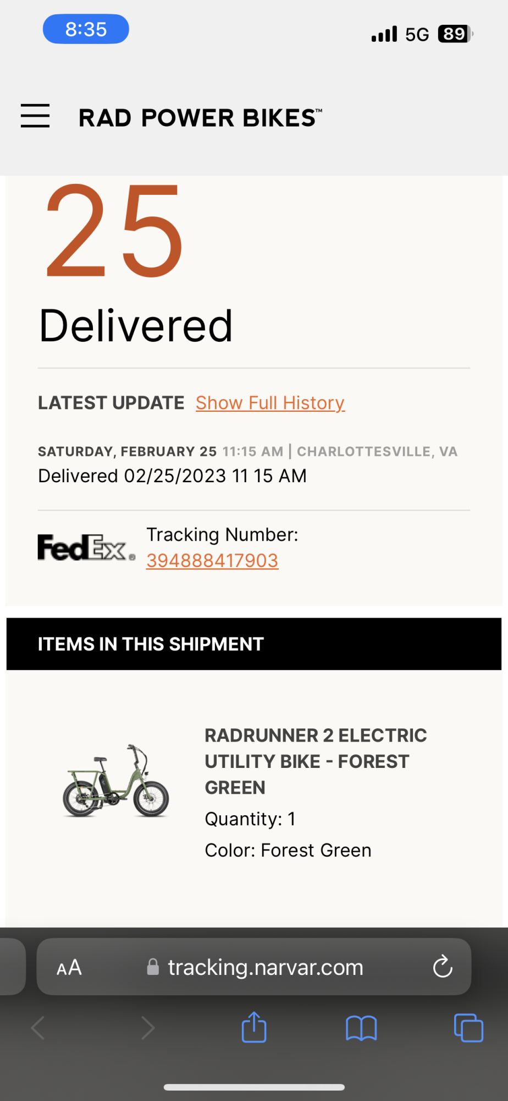Open the AA reader view options
This screenshot has width=508, height=1101.
coord(69,967)
